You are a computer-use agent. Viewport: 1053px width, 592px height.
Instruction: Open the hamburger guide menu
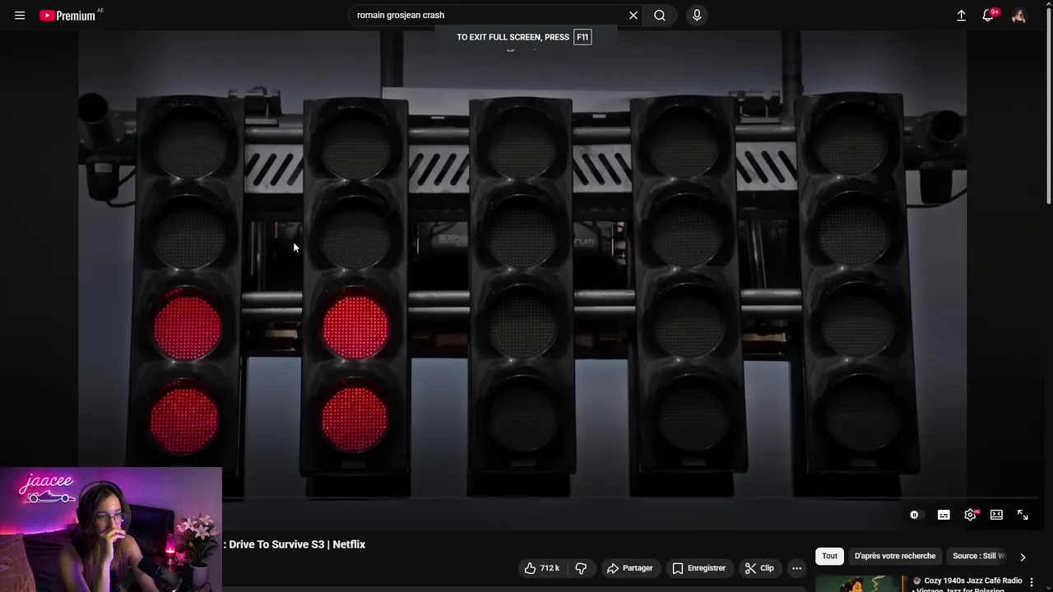(x=20, y=15)
